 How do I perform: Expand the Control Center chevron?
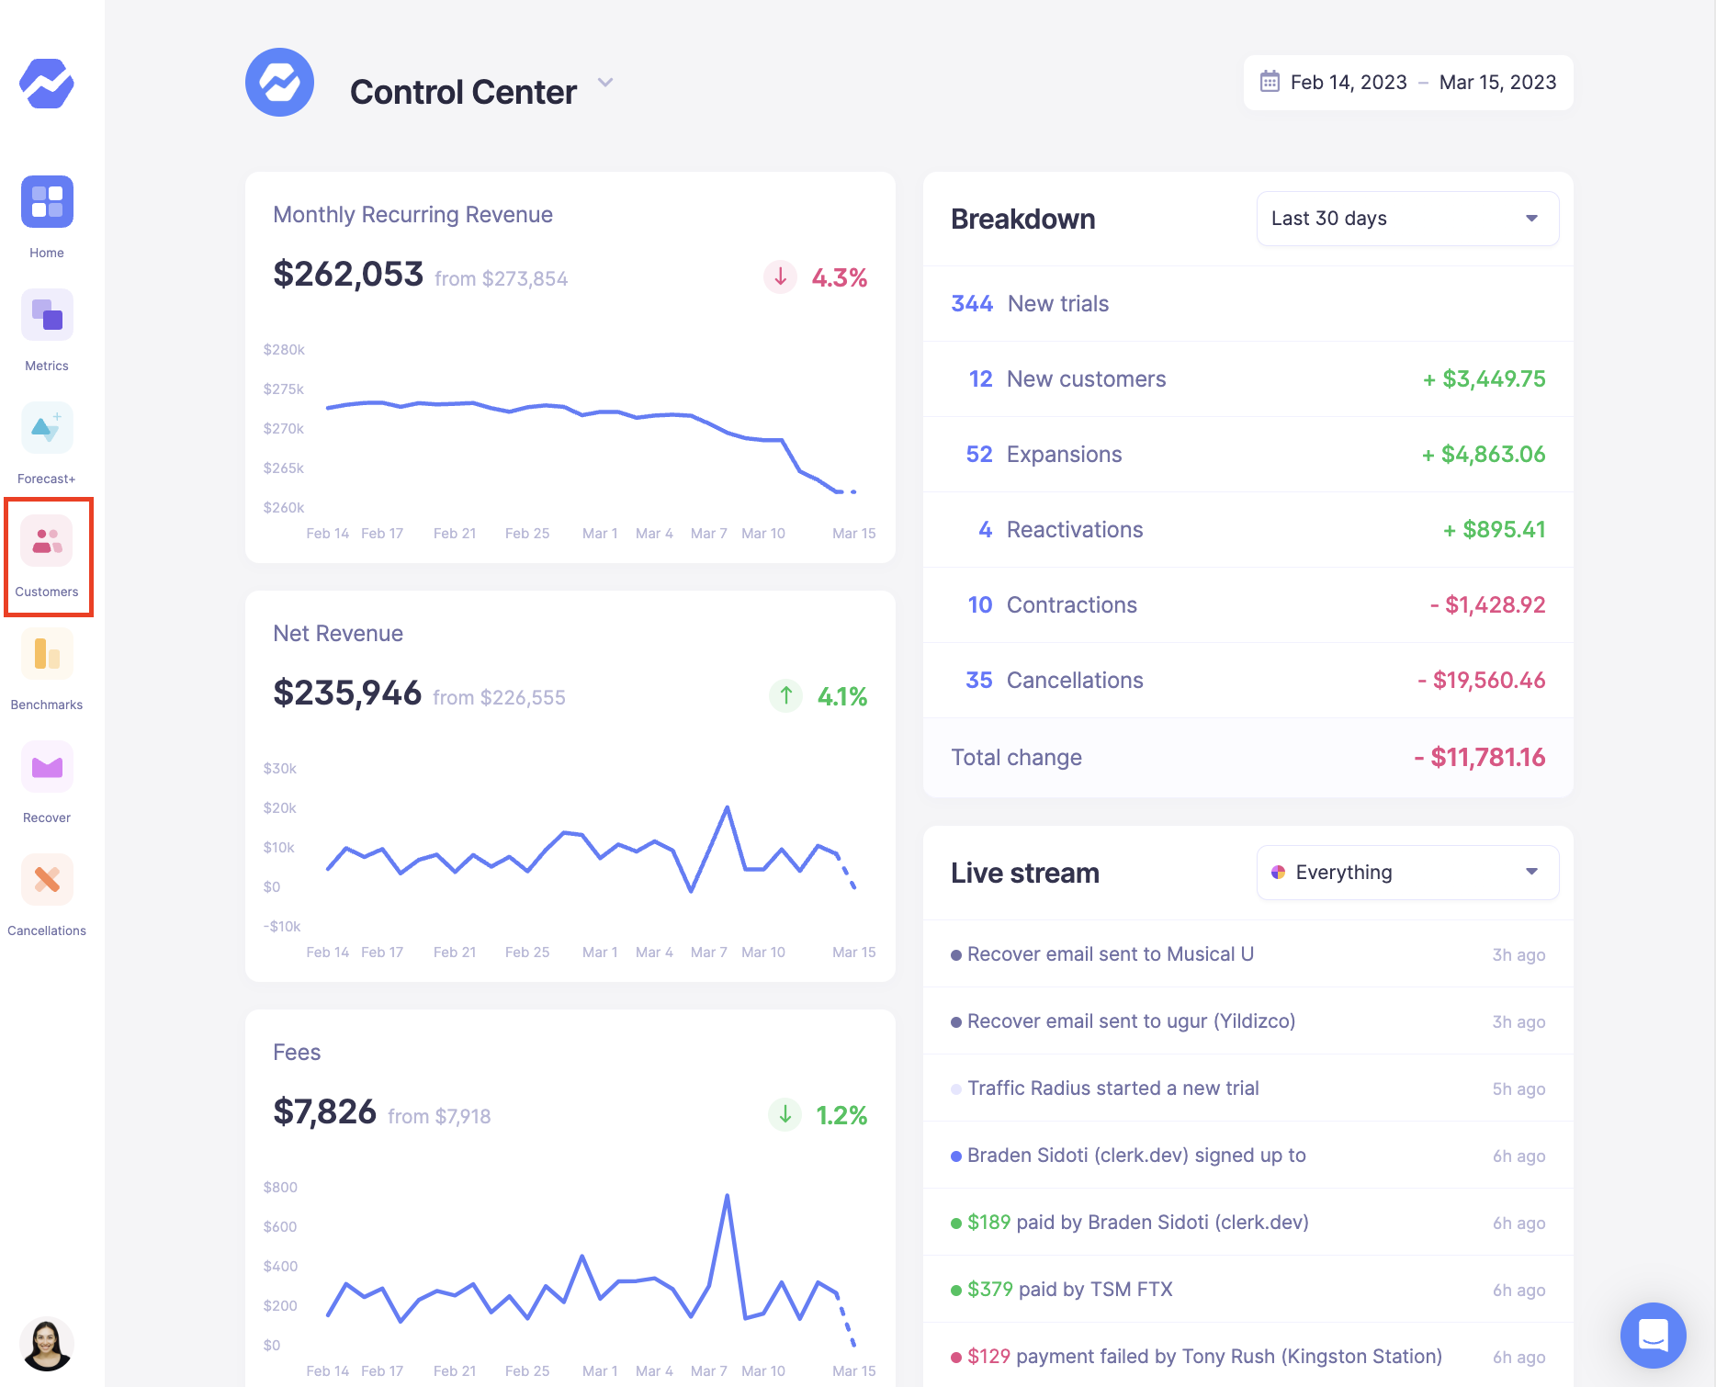coord(605,83)
